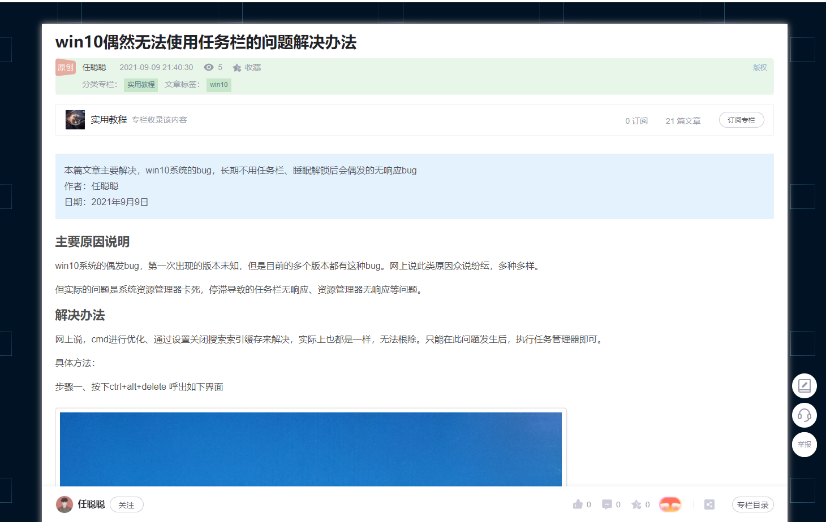Viewport: 826px width, 522px height.
Task: Click the 订阅专栏 subscribe button
Action: coord(741,120)
